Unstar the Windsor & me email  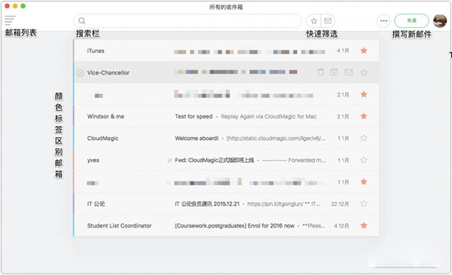364,116
